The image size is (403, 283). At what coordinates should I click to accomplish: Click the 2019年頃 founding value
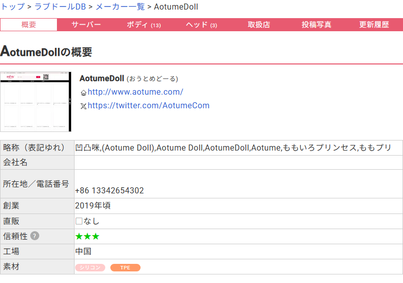93,205
